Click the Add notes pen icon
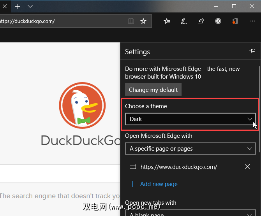This screenshot has height=216, width=261. click(x=184, y=21)
